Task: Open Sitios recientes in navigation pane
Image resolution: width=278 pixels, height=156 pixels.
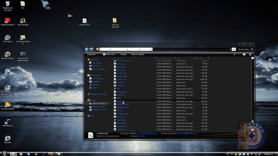Action: click(x=97, y=69)
